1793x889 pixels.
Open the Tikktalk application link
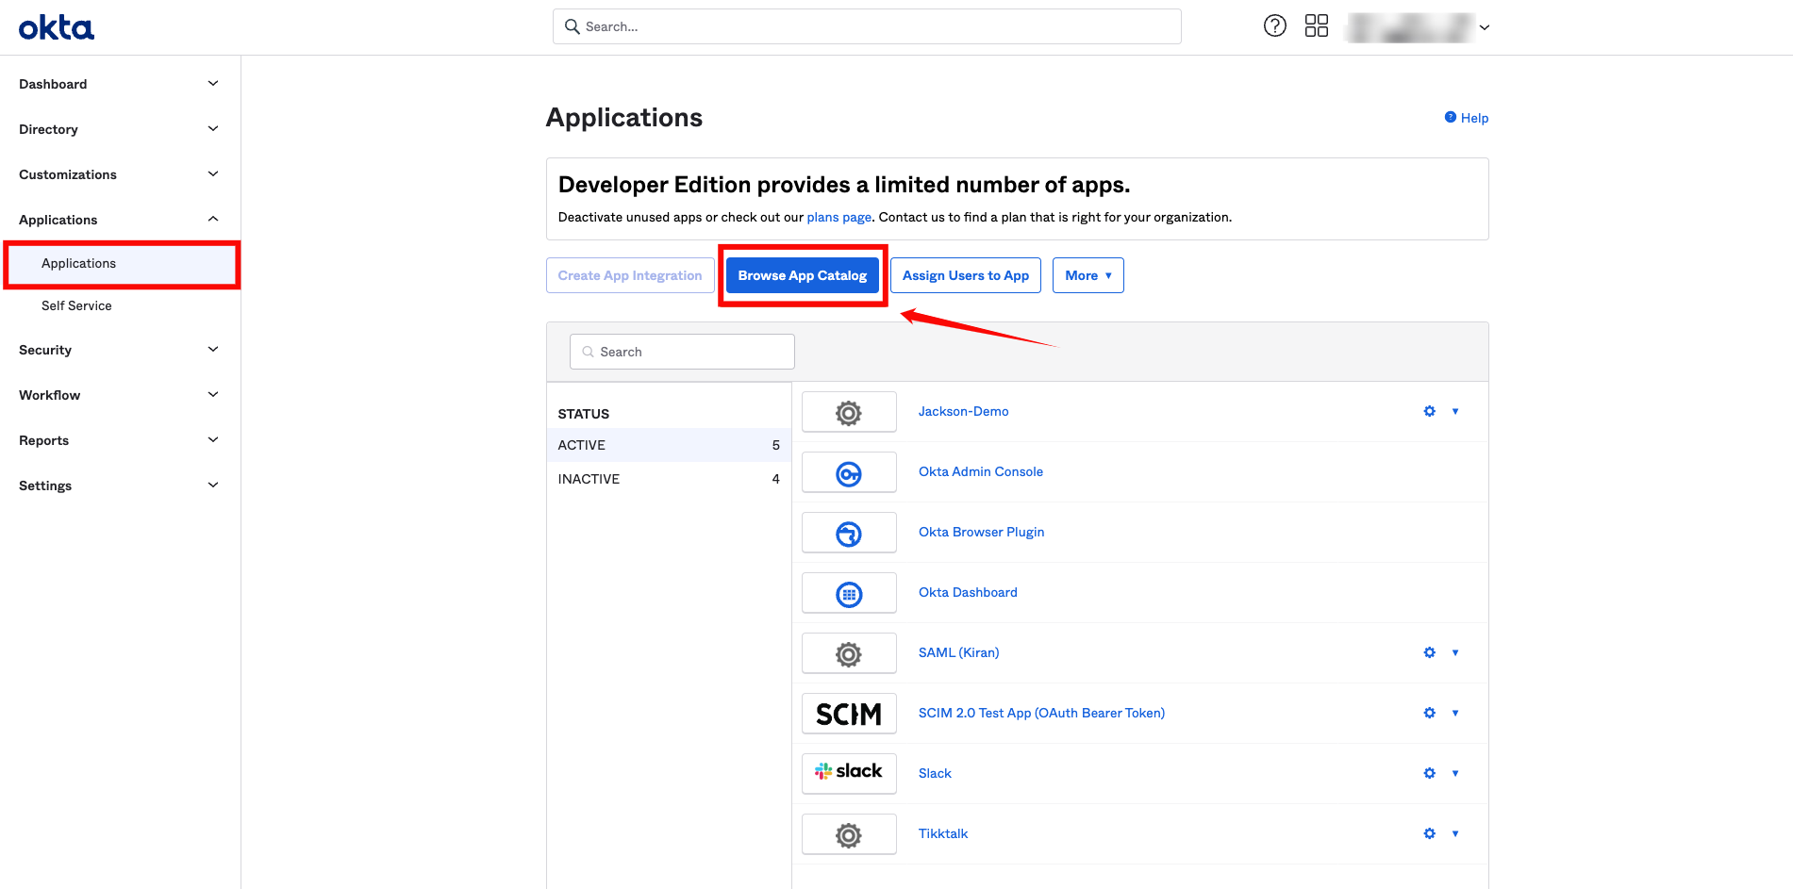tap(943, 833)
